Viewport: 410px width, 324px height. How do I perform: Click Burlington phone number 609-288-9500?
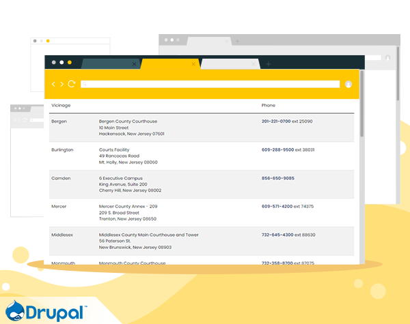point(277,149)
